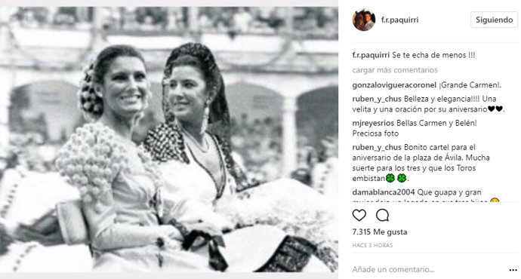The width and height of the screenshot is (521, 279).
Task: Open mjreyesrios commenter profile
Action: pyautogui.click(x=374, y=123)
